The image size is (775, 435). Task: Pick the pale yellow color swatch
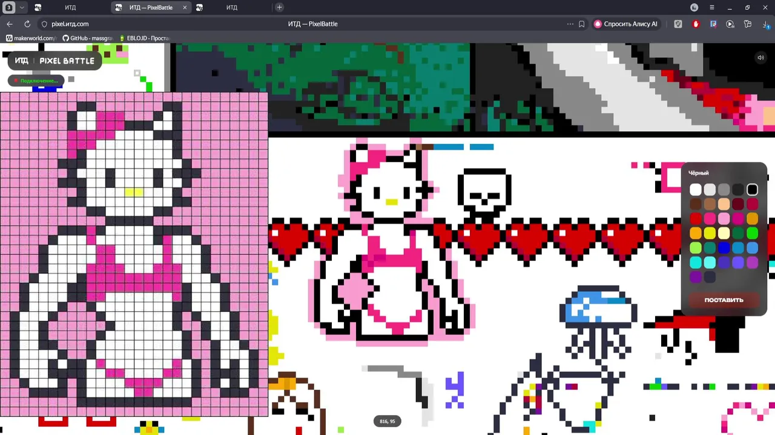tap(724, 233)
